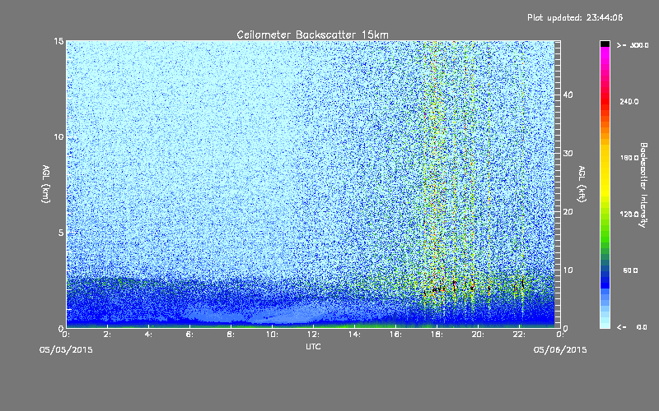
Task: Click the 10 kft right-axis tick label
Action: coord(568,270)
